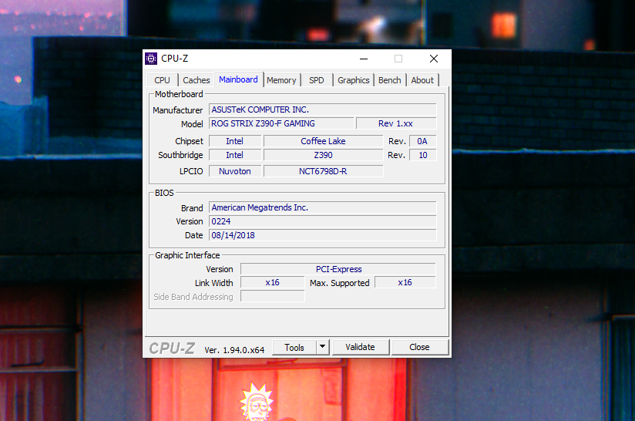This screenshot has width=635, height=421.
Task: Expand the Tools dropdown arrow
Action: 322,347
